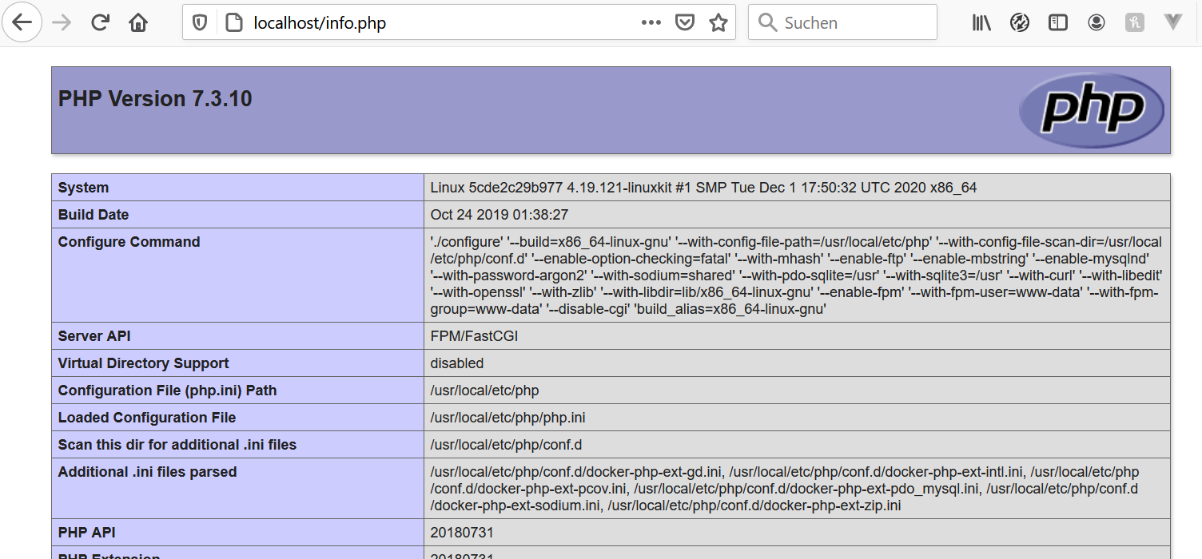
Task: Click the PHP Version 7.3.10 heading
Action: [x=155, y=99]
